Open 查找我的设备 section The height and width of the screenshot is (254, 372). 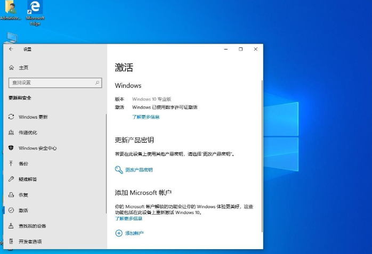(33, 226)
